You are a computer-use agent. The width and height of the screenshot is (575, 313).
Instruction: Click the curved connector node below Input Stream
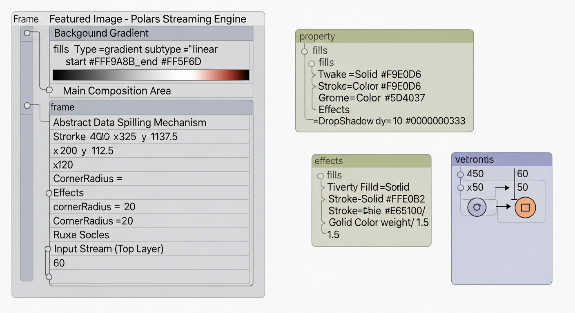click(x=49, y=277)
